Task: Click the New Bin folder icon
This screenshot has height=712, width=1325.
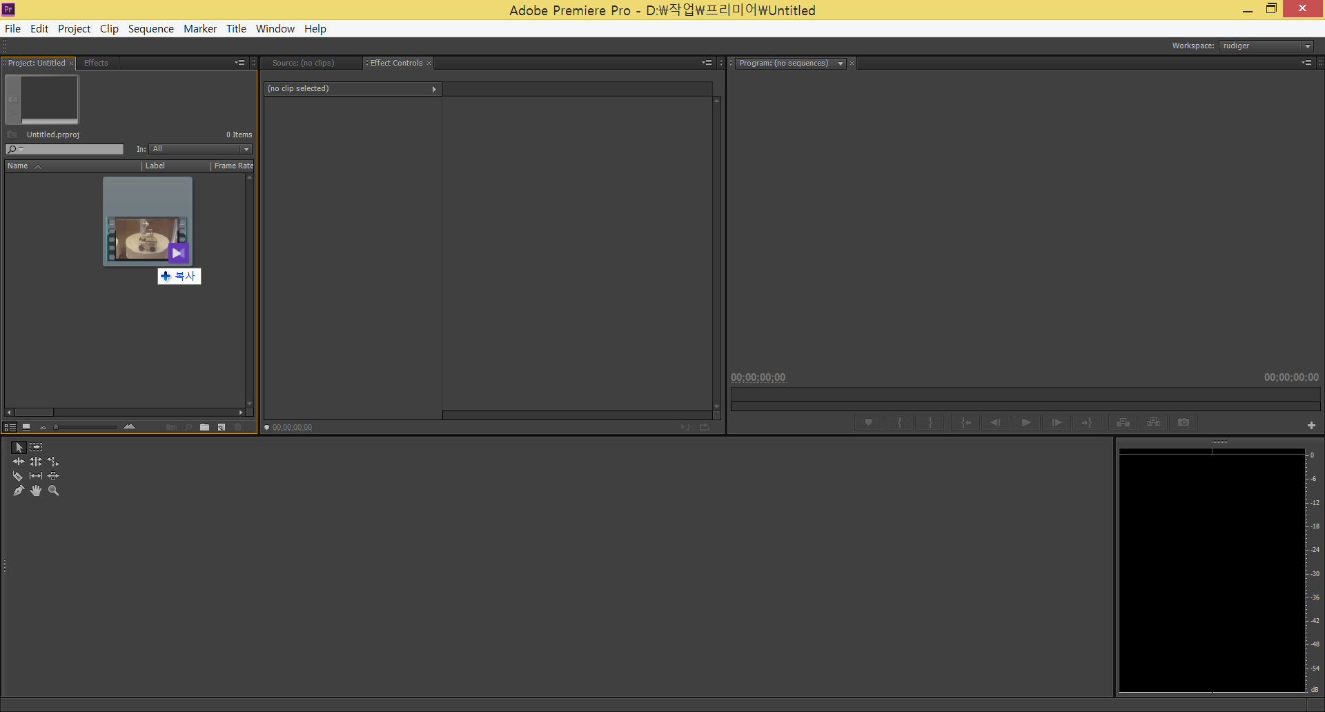Action: (x=205, y=427)
